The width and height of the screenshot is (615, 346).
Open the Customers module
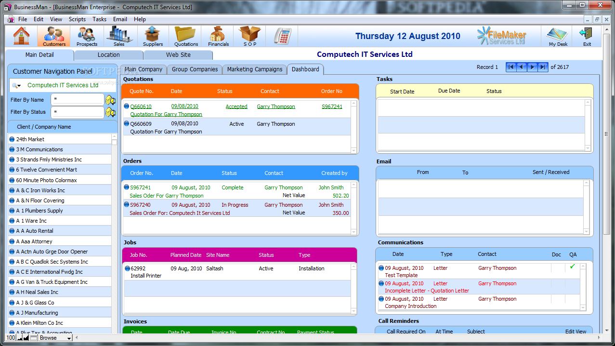pyautogui.click(x=54, y=36)
